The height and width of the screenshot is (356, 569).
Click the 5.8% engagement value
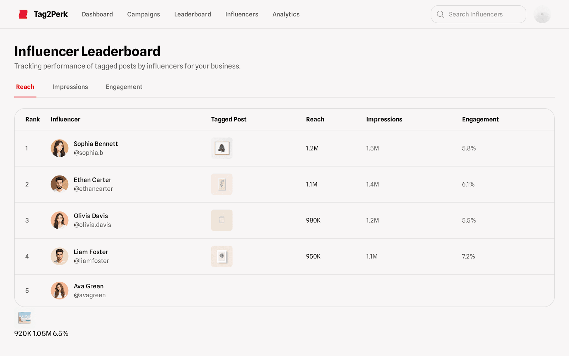(469, 148)
